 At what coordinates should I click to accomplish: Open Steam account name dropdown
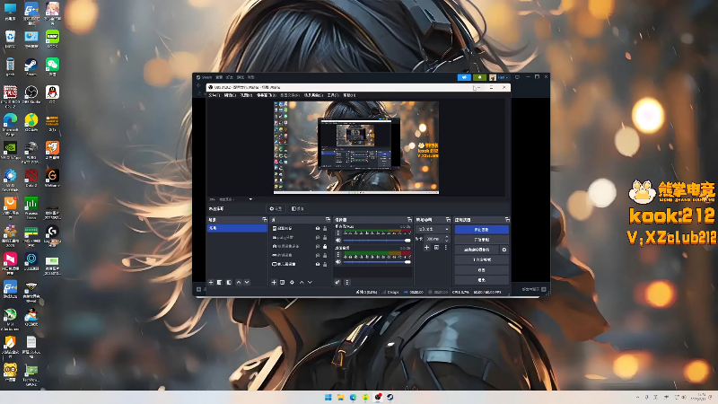503,77
